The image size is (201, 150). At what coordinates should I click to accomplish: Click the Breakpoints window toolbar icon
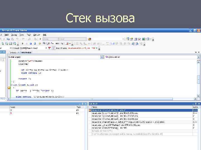67,44
